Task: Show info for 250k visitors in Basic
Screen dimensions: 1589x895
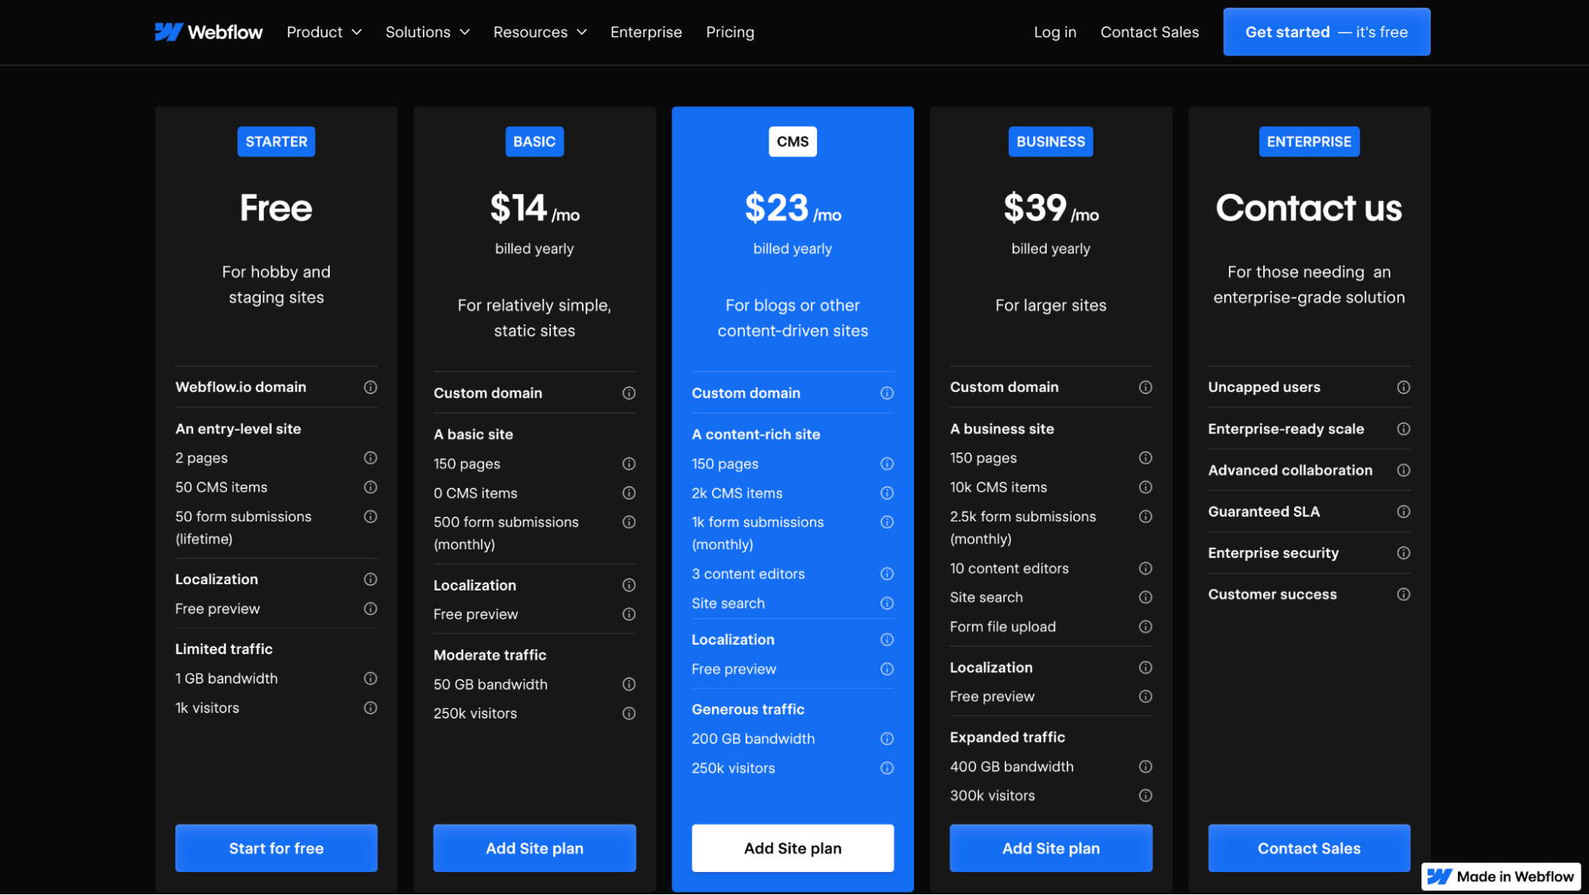Action: coord(629,714)
